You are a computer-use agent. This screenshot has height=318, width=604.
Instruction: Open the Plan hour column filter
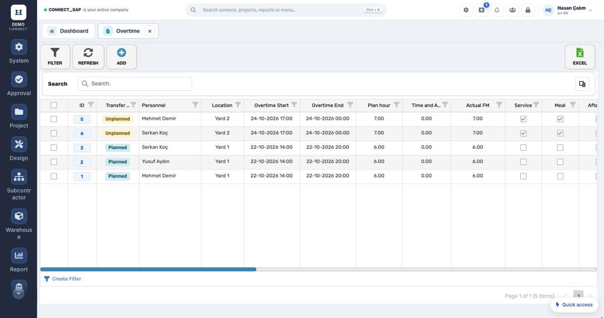click(396, 105)
